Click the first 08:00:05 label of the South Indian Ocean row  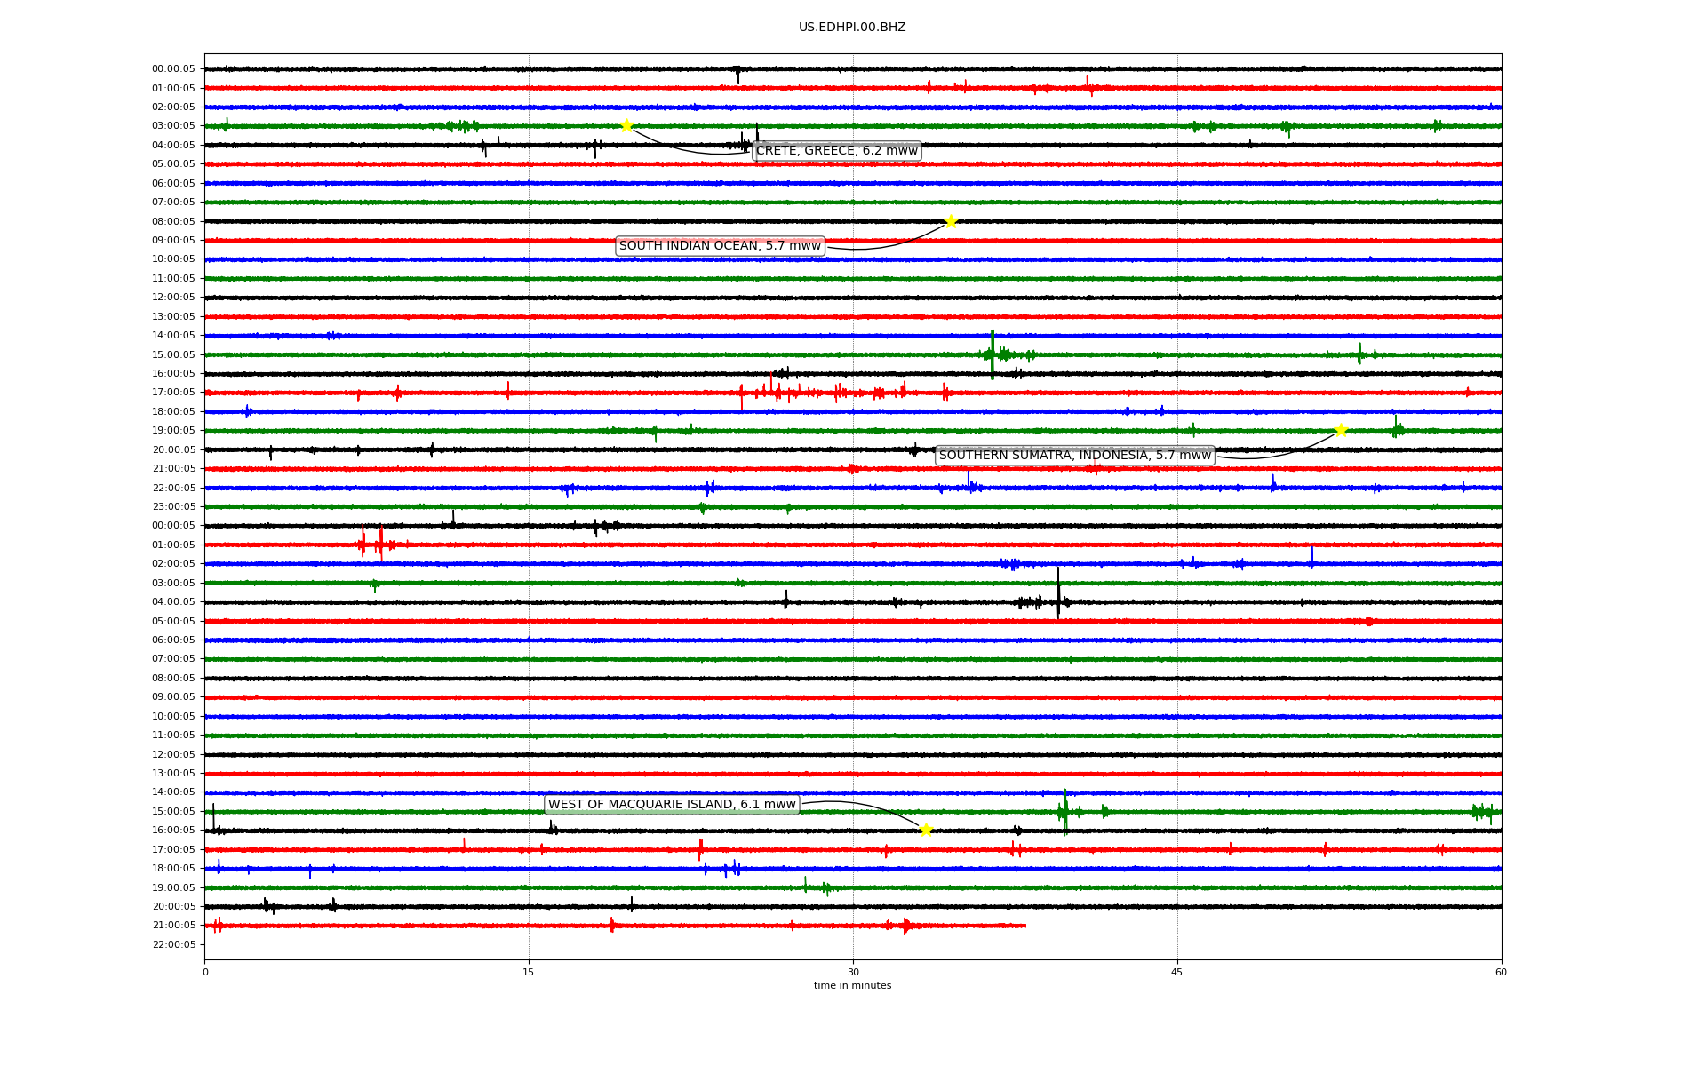[x=173, y=221]
